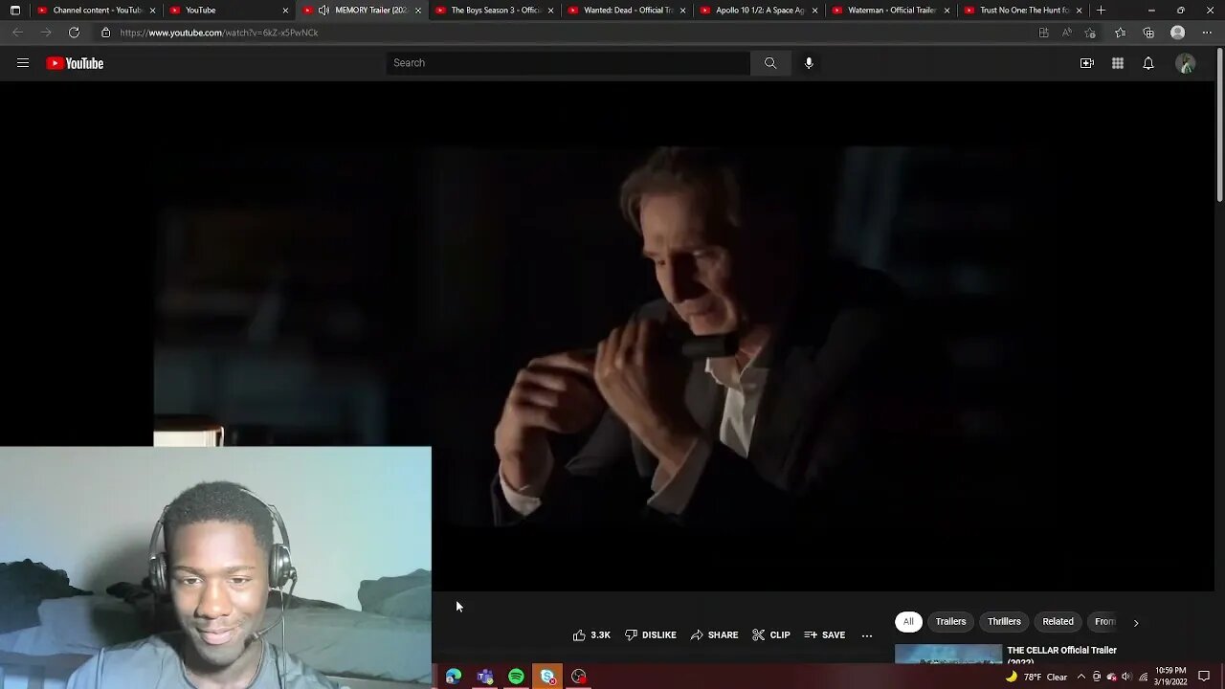Open Skype from taskbar
This screenshot has height=689, width=1225.
coord(547,677)
